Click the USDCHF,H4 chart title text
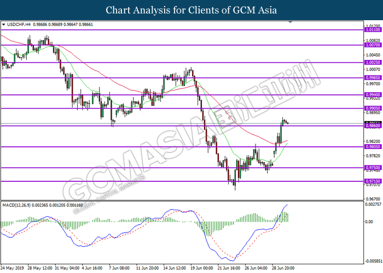 click(x=19, y=25)
